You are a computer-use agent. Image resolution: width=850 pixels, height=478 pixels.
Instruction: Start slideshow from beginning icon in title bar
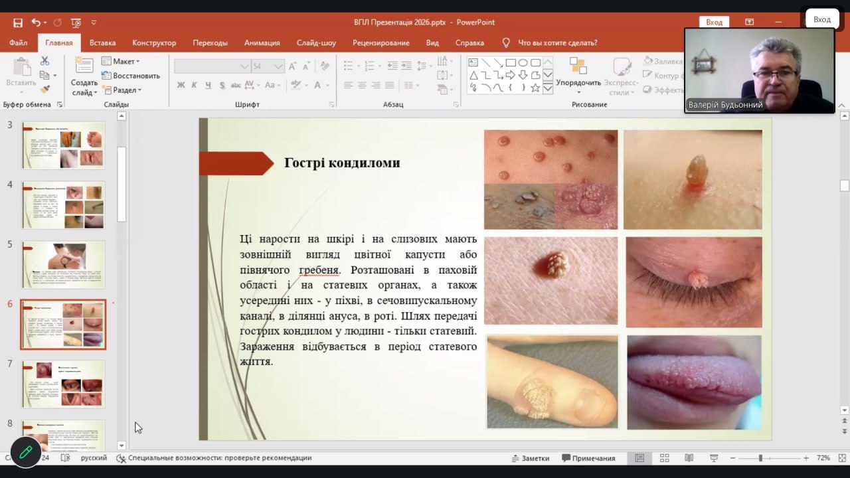pyautogui.click(x=76, y=23)
